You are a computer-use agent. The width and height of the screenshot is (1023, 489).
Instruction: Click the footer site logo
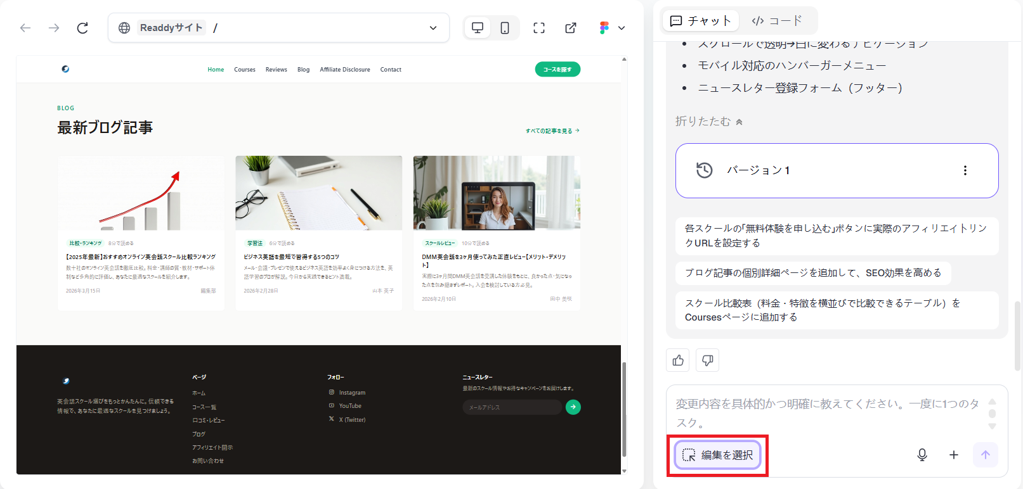click(x=66, y=381)
